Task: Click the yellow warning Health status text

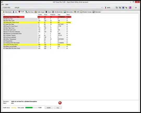Action: pyautogui.click(x=14, y=108)
